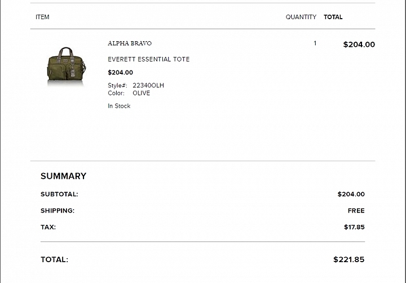Click the In Stock status text
Screen dimensions: 406x283
point(119,106)
